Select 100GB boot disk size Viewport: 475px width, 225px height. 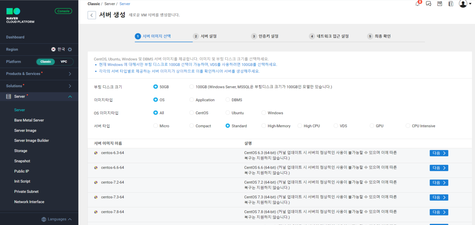pos(192,87)
